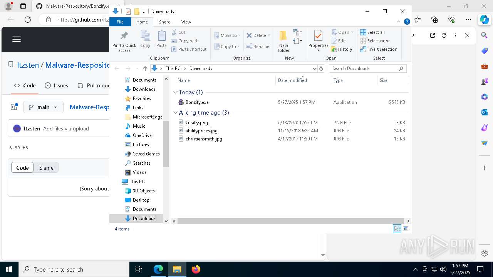The width and height of the screenshot is (493, 277).
Task: Click Invert selection
Action: tap(379, 49)
